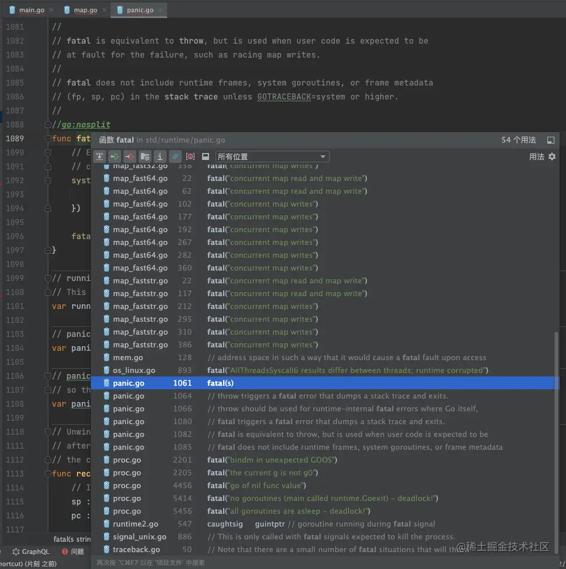Click the red method filter icon
This screenshot has width=566, height=569.
click(x=190, y=157)
